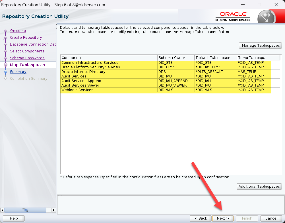Jump to Select Components step

(27, 51)
